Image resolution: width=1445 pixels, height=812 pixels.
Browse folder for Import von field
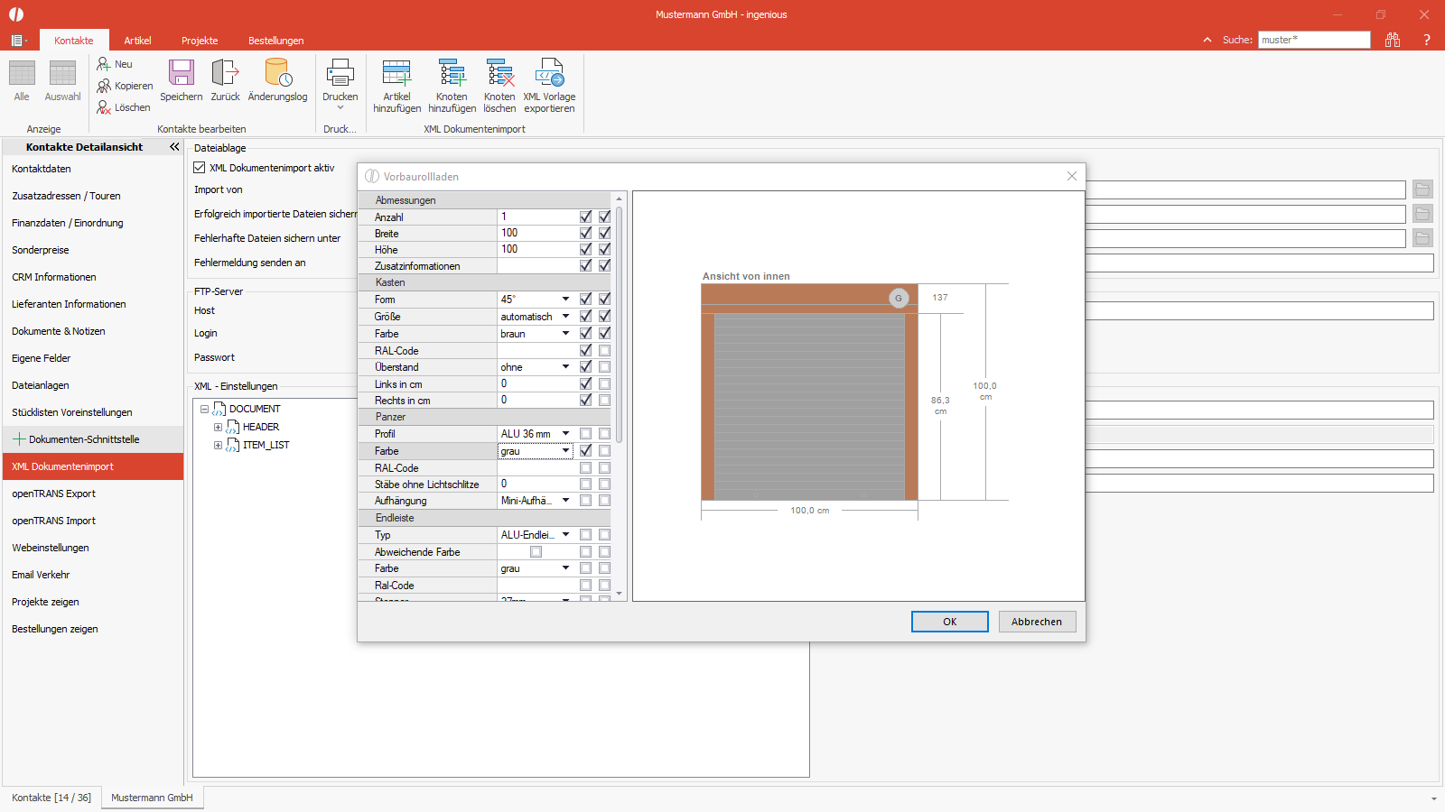tap(1422, 189)
